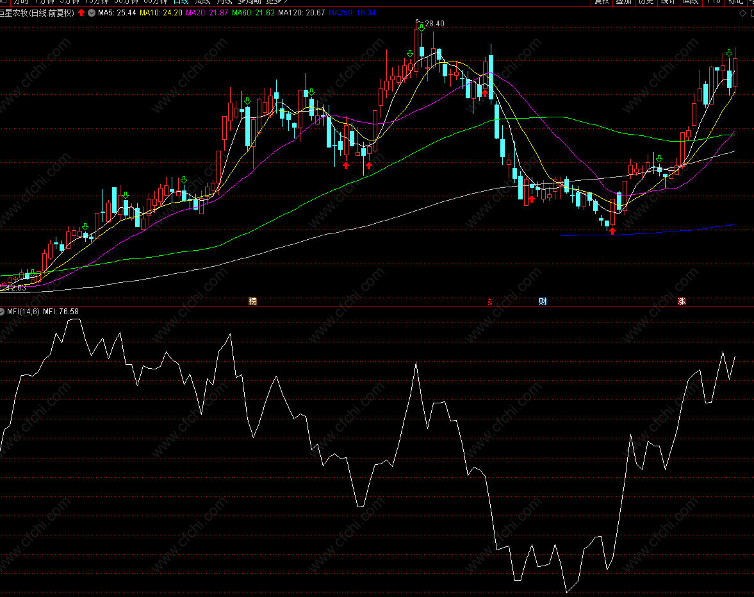Screen dimensions: 754x597
Task: Open the 复权 adjustment menu
Action: (602, 2)
